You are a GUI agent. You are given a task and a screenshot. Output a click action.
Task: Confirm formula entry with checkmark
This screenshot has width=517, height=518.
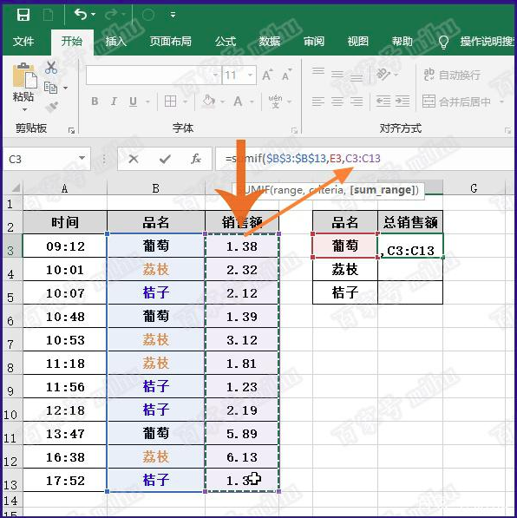[x=165, y=160]
